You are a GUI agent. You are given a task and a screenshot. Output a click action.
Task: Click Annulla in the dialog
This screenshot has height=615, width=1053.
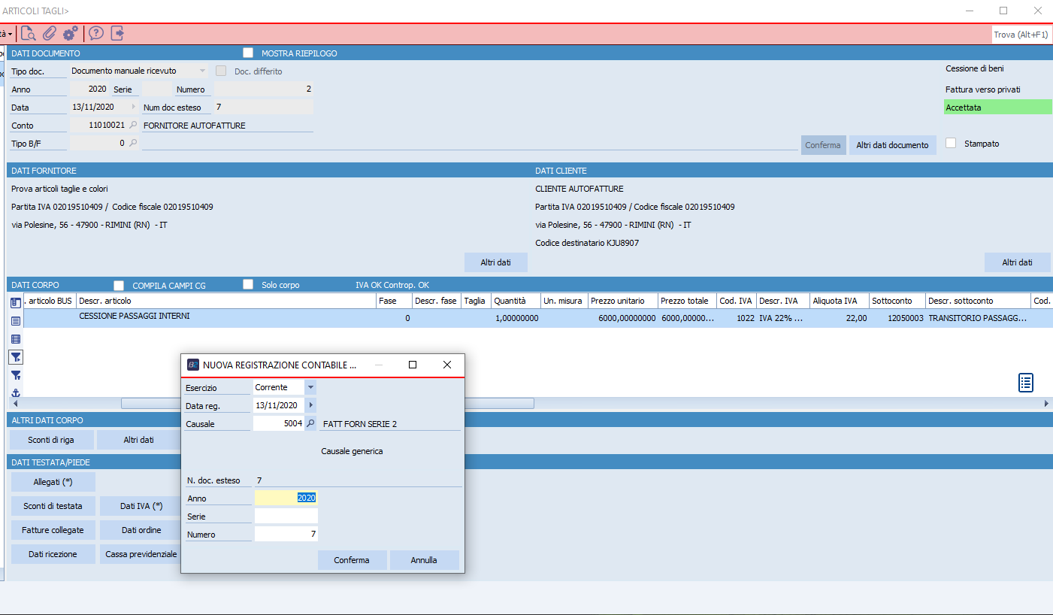(424, 560)
